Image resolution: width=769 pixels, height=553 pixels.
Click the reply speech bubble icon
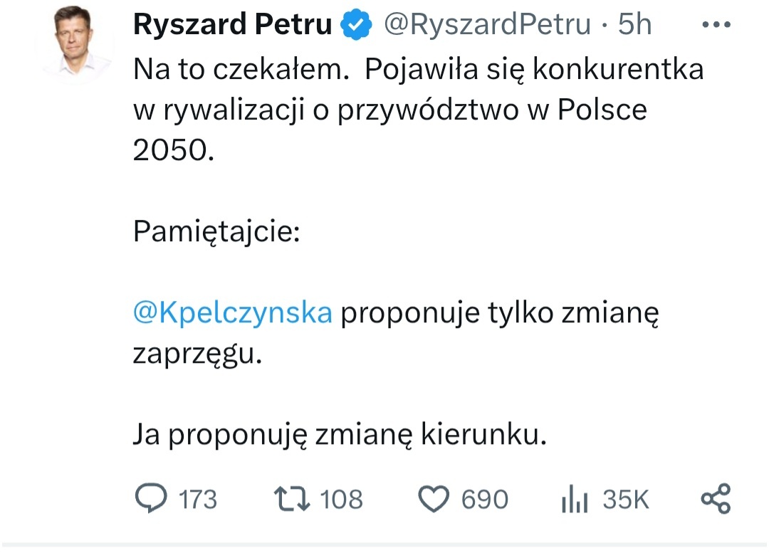(x=151, y=498)
